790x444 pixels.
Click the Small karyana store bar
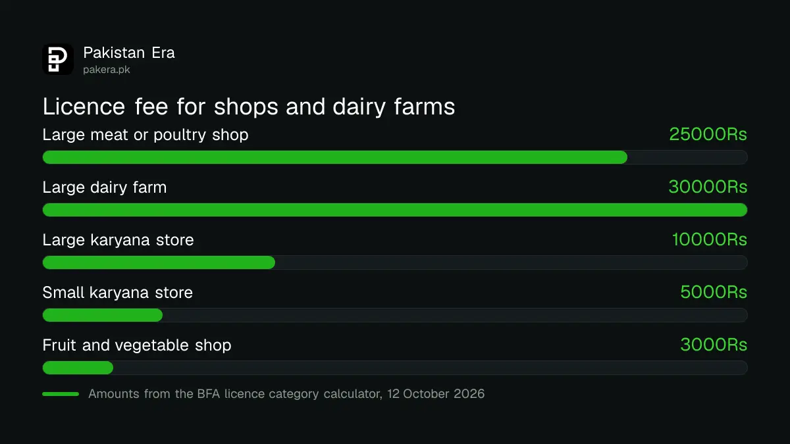(395, 315)
